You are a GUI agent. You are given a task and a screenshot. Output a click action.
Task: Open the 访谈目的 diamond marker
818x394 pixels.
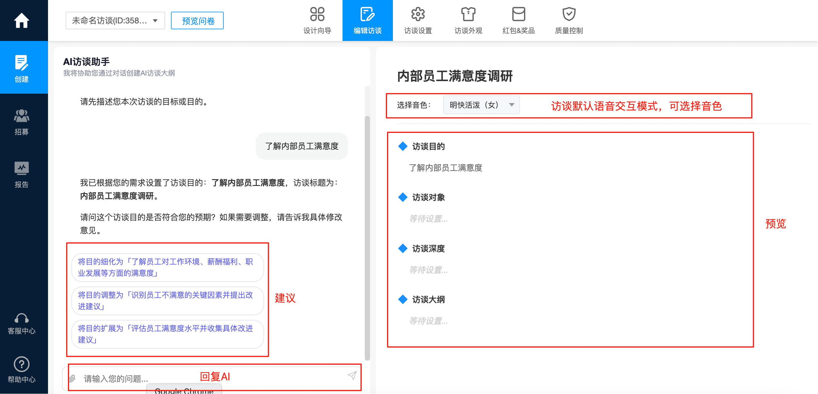pos(402,146)
